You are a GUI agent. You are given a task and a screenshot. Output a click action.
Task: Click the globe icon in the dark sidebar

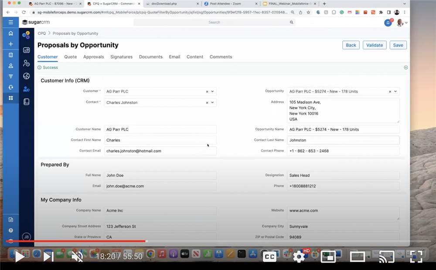(26, 76)
